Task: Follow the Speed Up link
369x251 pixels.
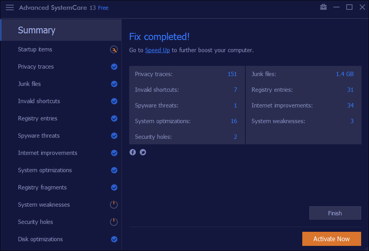Action: 157,50
